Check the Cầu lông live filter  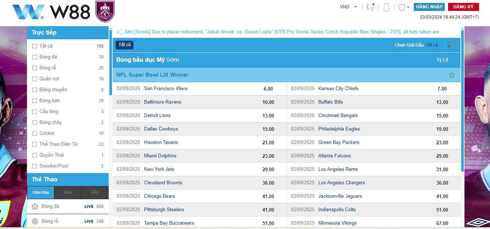(x=35, y=112)
